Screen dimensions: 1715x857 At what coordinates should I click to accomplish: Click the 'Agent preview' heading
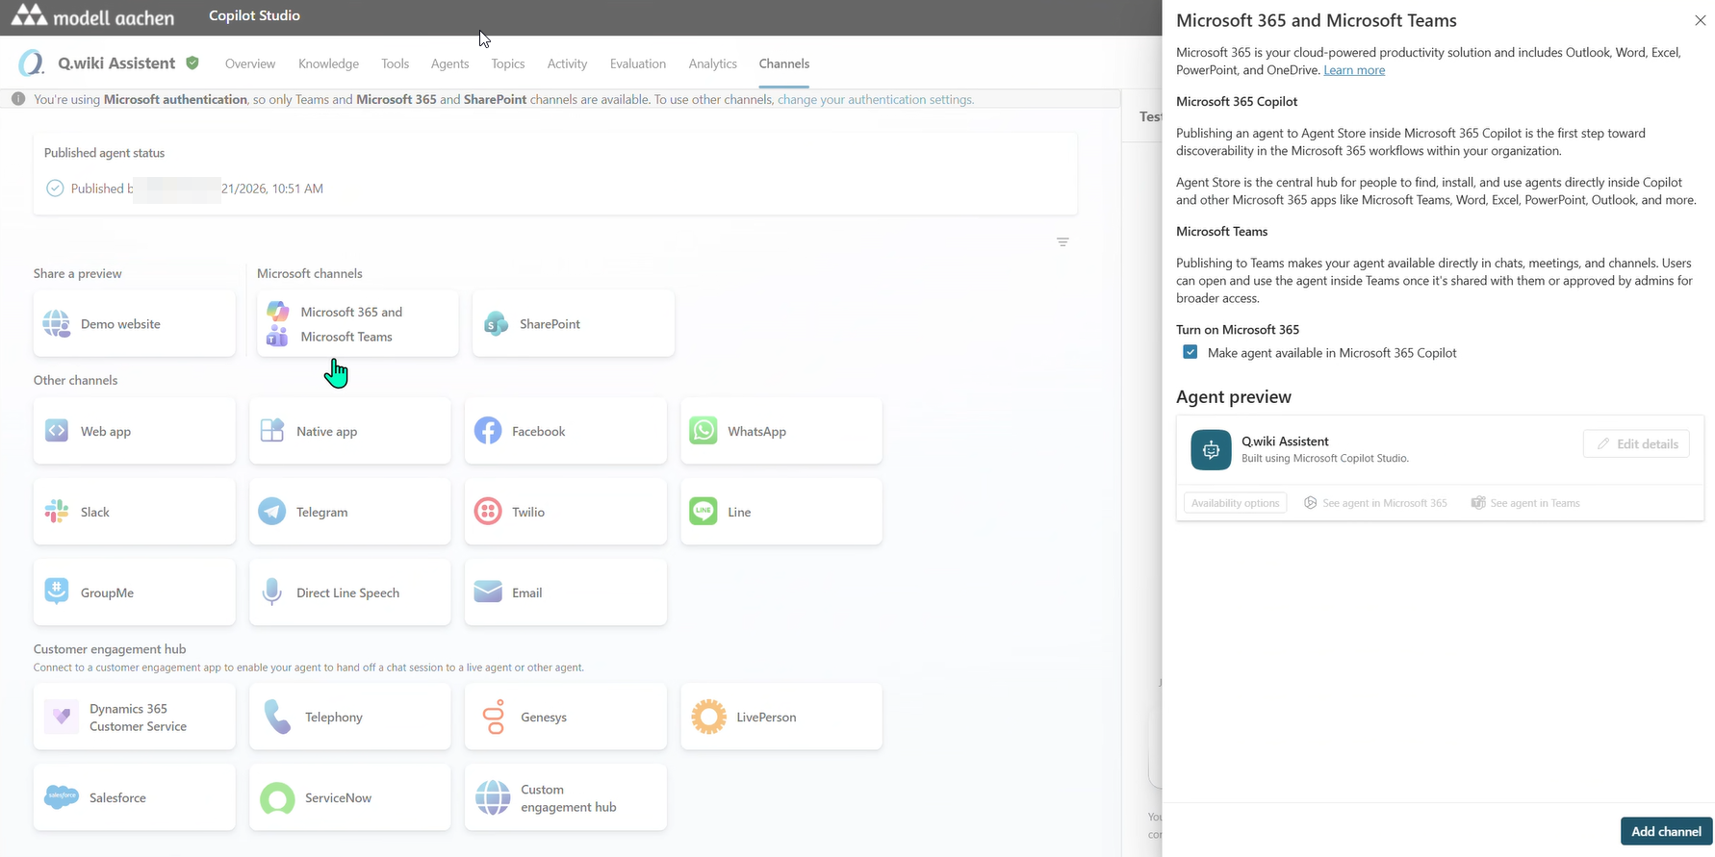point(1234,397)
